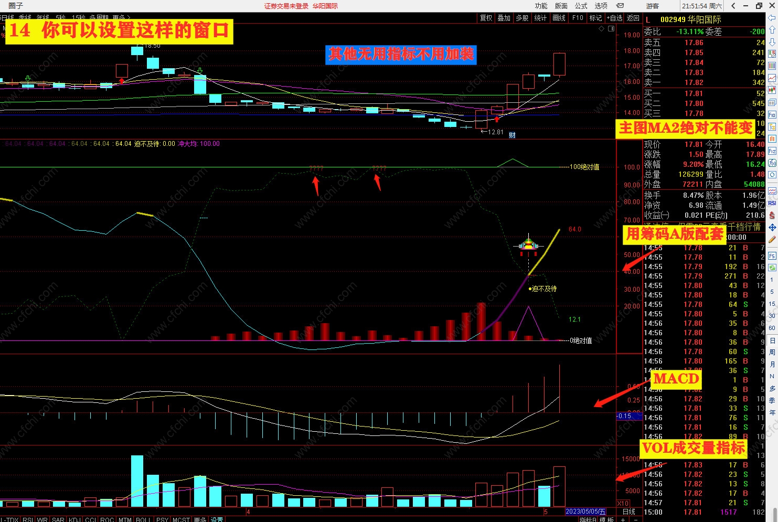Screen dimensions: 778x522
Task: Select the KDJ indicator tab at bottom
Action: tap(74, 519)
